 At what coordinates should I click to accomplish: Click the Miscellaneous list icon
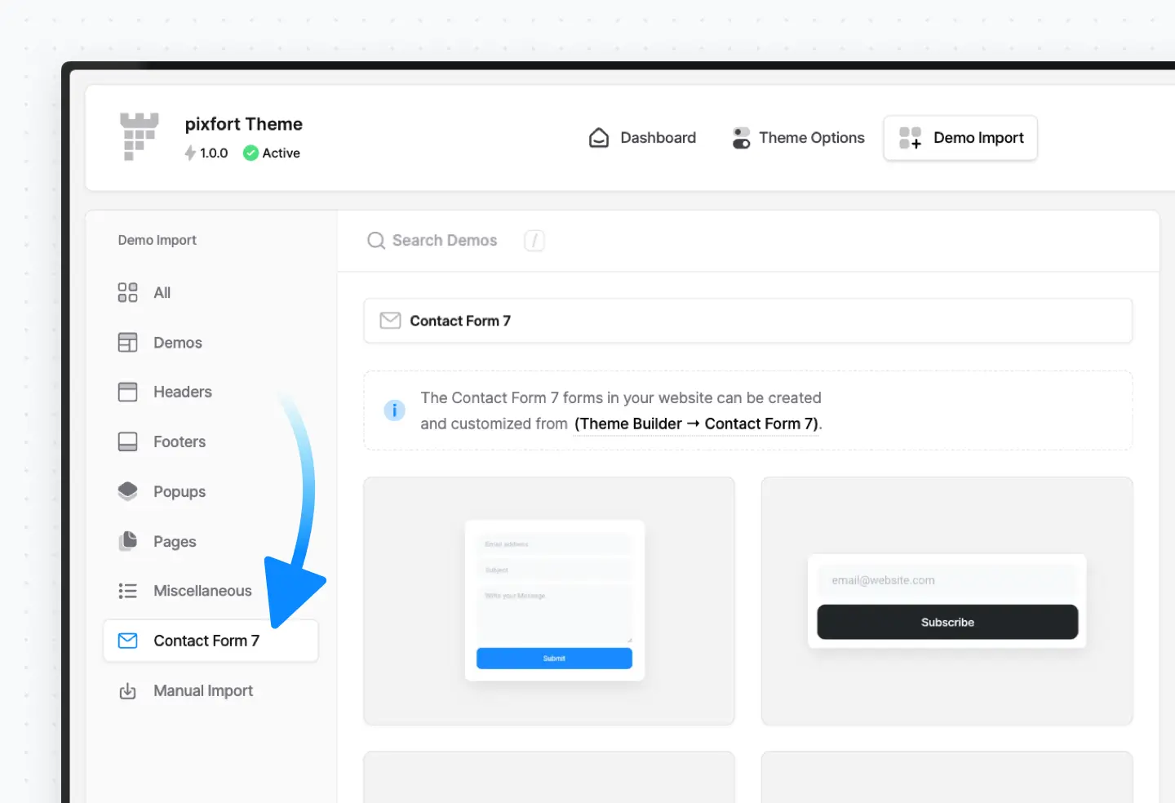(127, 591)
